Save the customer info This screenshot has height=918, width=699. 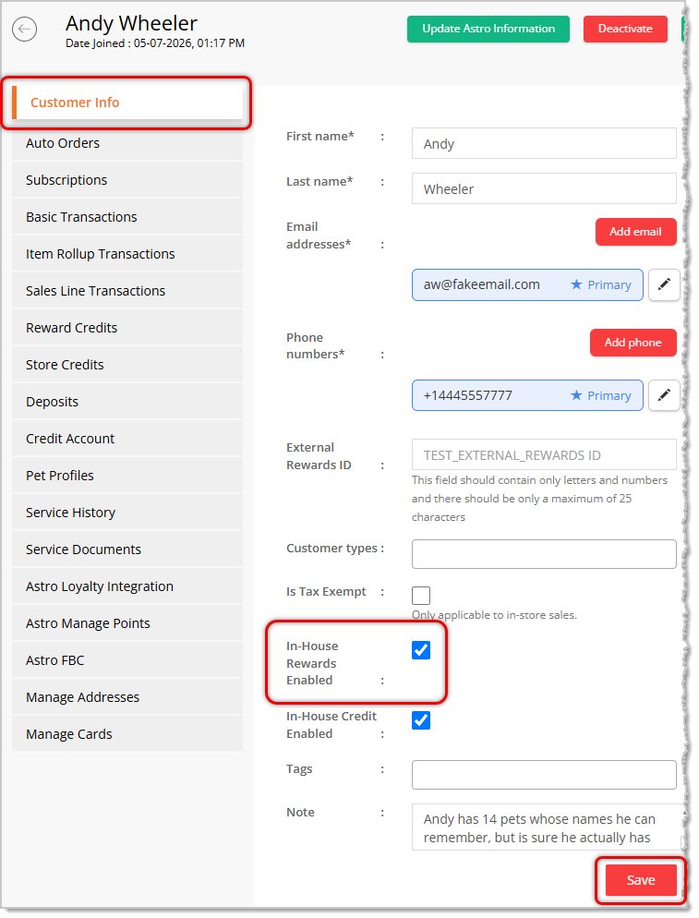[x=641, y=880]
